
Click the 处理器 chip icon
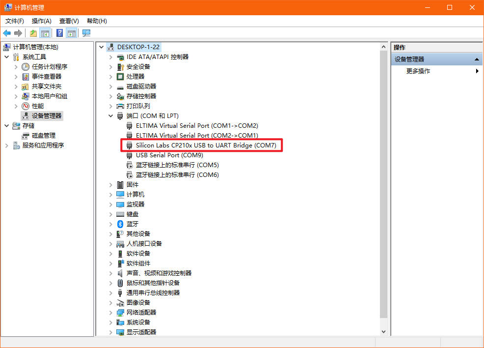coord(120,76)
